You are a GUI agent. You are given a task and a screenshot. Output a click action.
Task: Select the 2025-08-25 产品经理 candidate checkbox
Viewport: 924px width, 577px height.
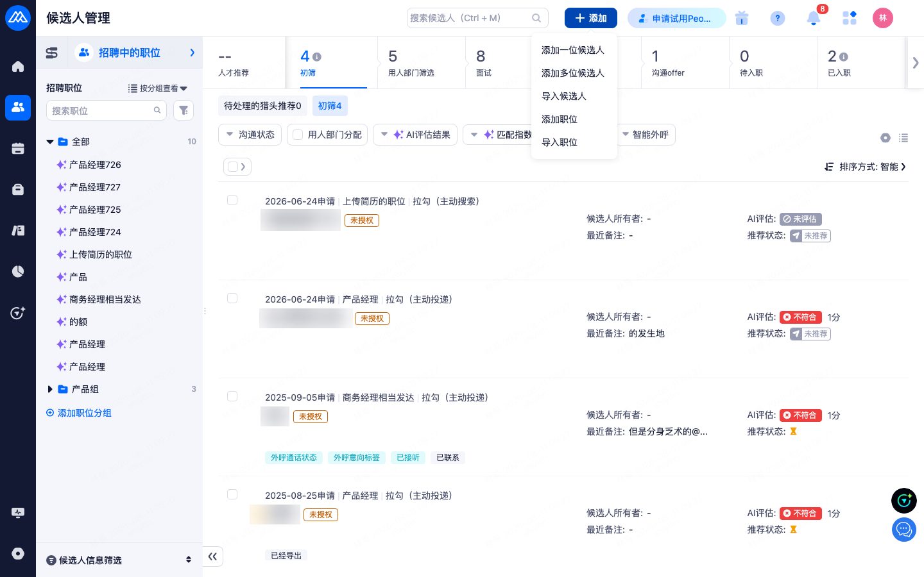pos(232,494)
